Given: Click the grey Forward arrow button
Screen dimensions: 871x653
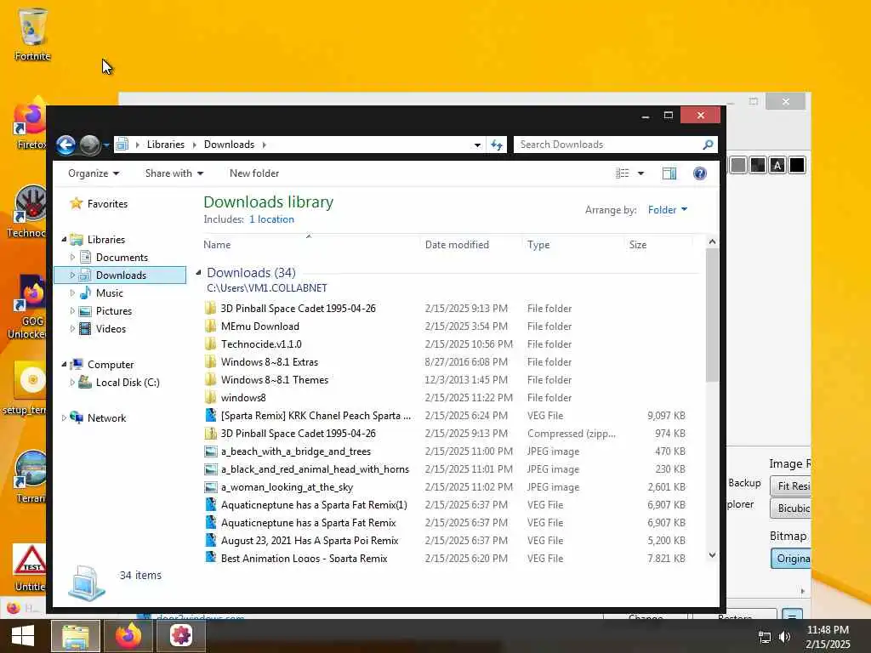Looking at the screenshot, I should (x=90, y=145).
